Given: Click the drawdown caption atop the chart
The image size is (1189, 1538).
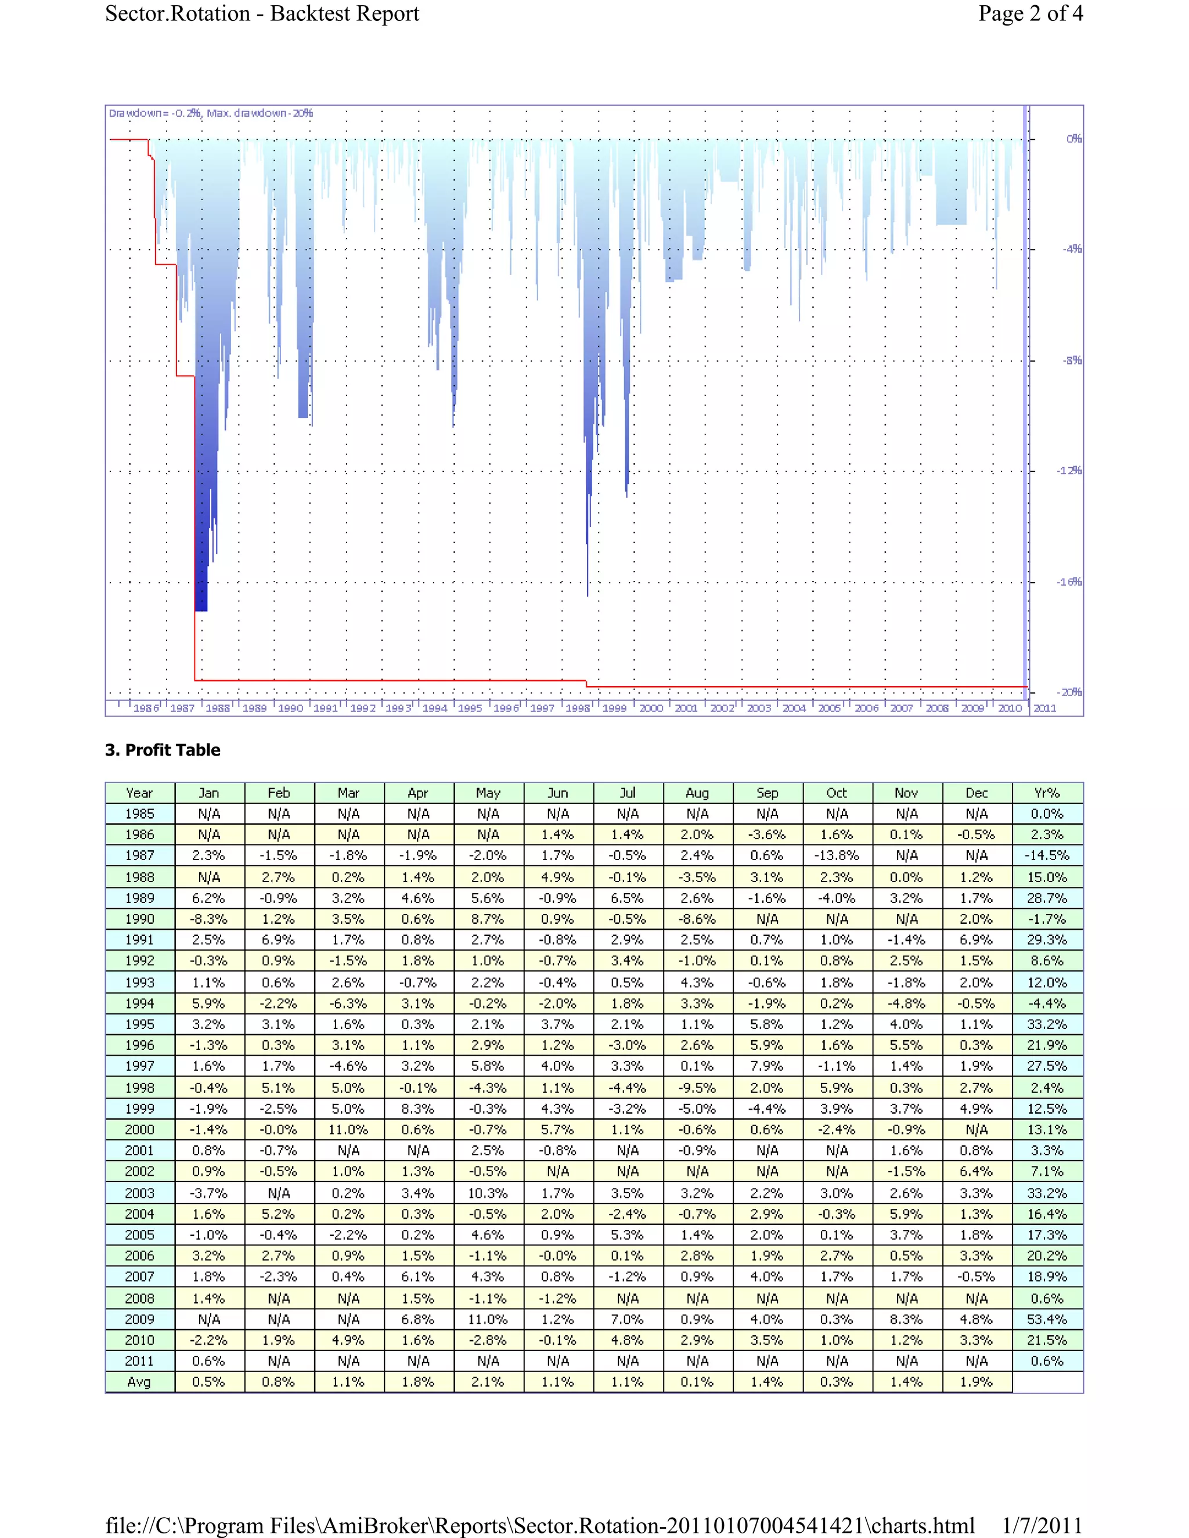Looking at the screenshot, I should [x=211, y=113].
